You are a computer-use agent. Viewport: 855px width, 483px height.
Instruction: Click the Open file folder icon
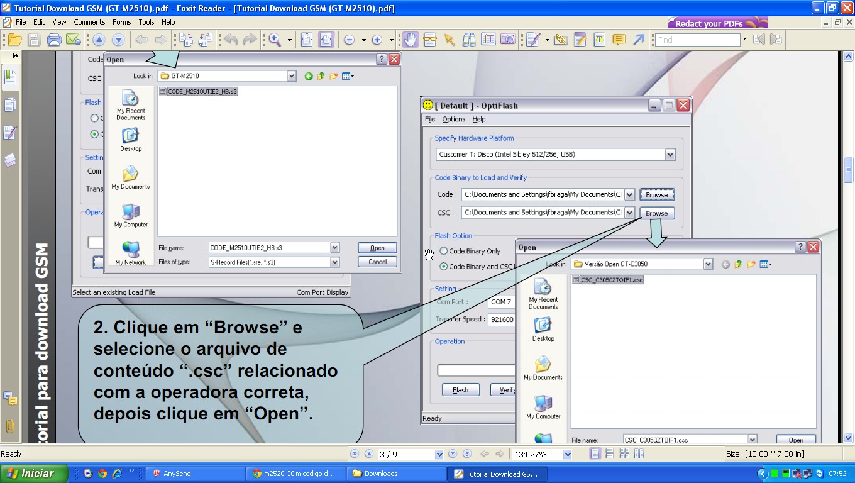tap(14, 40)
